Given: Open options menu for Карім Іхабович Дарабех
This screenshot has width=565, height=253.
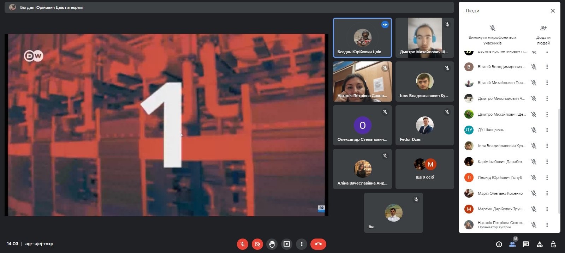Looking at the screenshot, I should coord(547,162).
